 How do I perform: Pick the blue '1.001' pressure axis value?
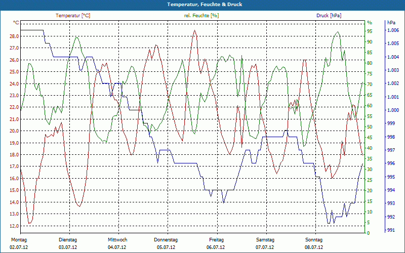[393, 97]
